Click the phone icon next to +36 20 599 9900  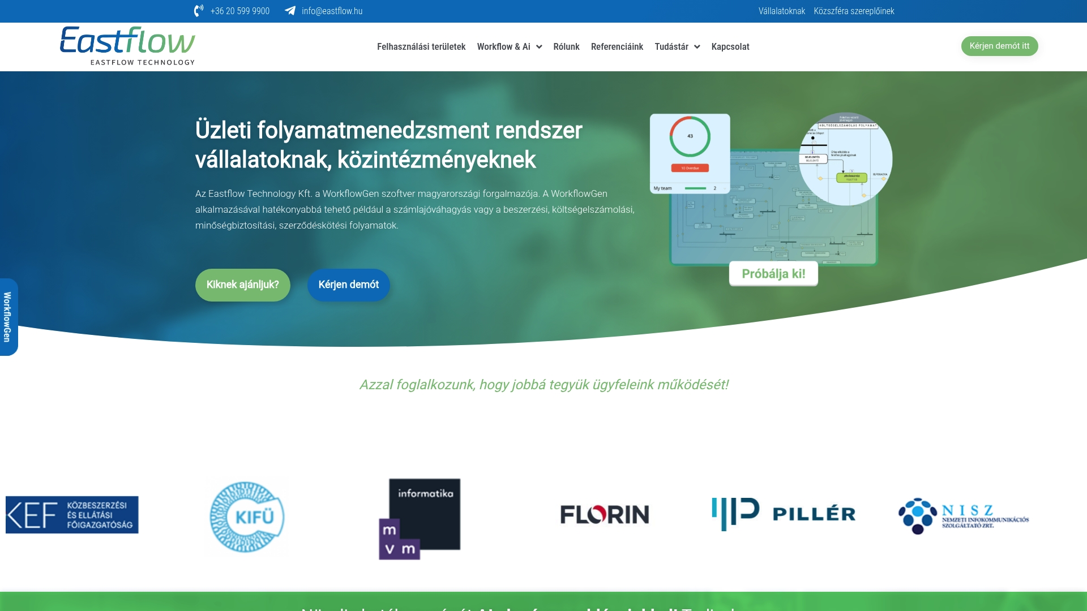click(199, 10)
